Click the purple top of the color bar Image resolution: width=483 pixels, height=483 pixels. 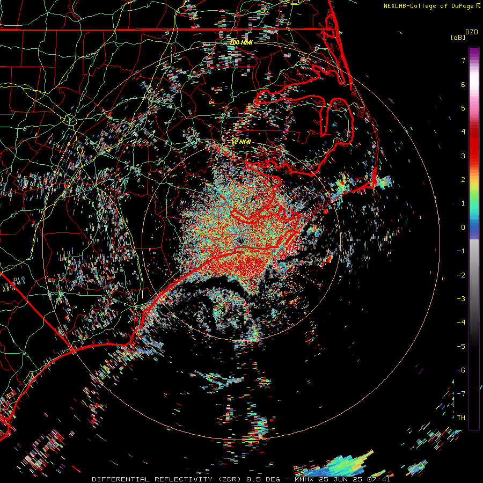(x=474, y=53)
